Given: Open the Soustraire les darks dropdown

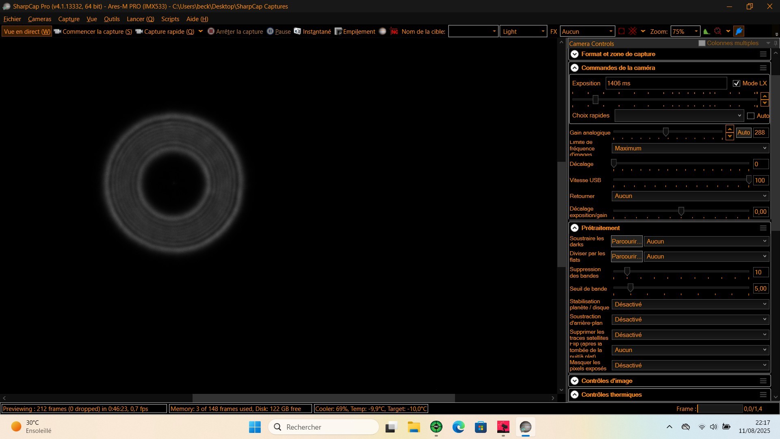Looking at the screenshot, I should 706,241.
